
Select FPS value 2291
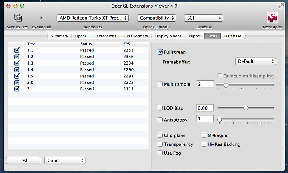128,76
